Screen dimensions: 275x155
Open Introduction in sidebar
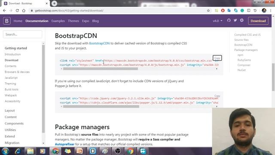(x=12, y=54)
